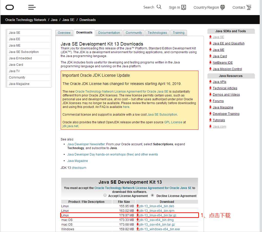Click download arrow icon beside Tutorials
Image resolution: width=262 pixels, height=232 pixels.
[210, 120]
